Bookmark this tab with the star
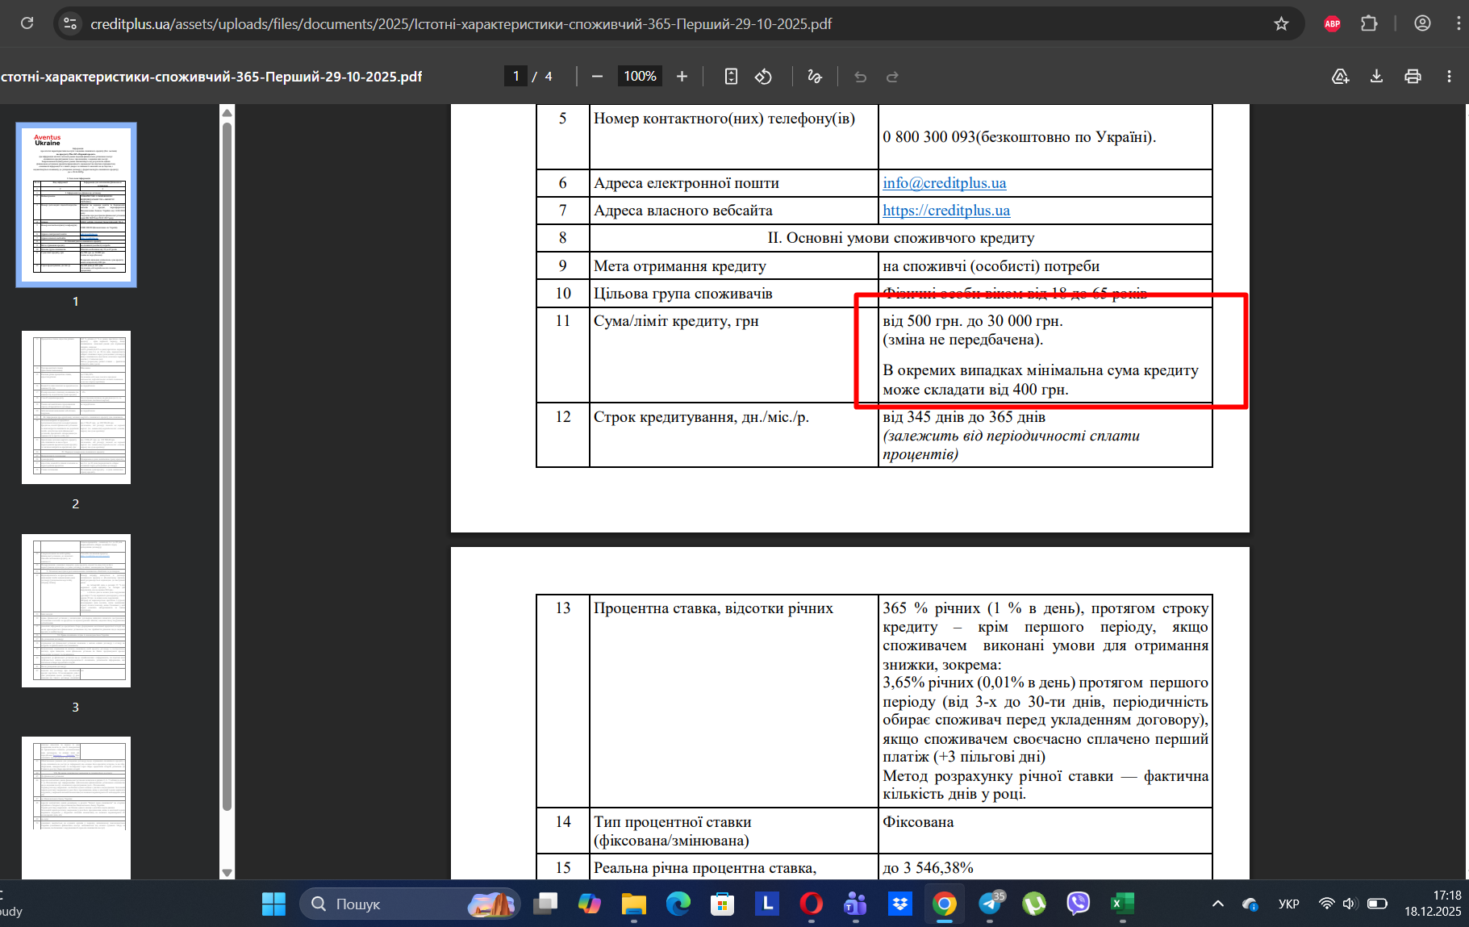1469x927 pixels. pos(1281,23)
